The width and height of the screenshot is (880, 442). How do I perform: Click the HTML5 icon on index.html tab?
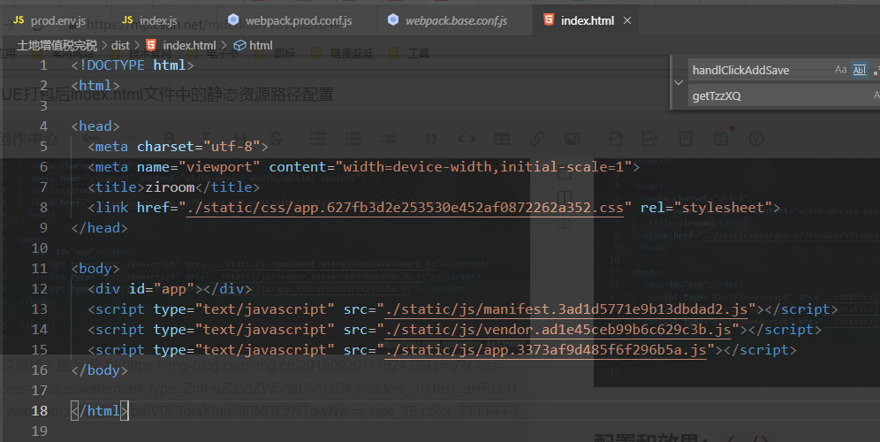pyautogui.click(x=549, y=20)
